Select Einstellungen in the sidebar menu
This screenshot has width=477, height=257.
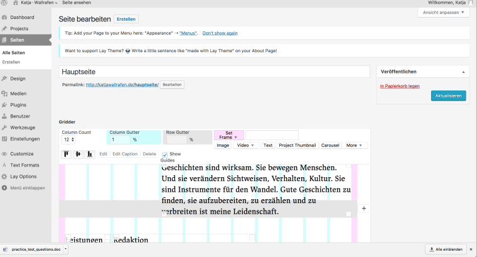tap(25, 139)
